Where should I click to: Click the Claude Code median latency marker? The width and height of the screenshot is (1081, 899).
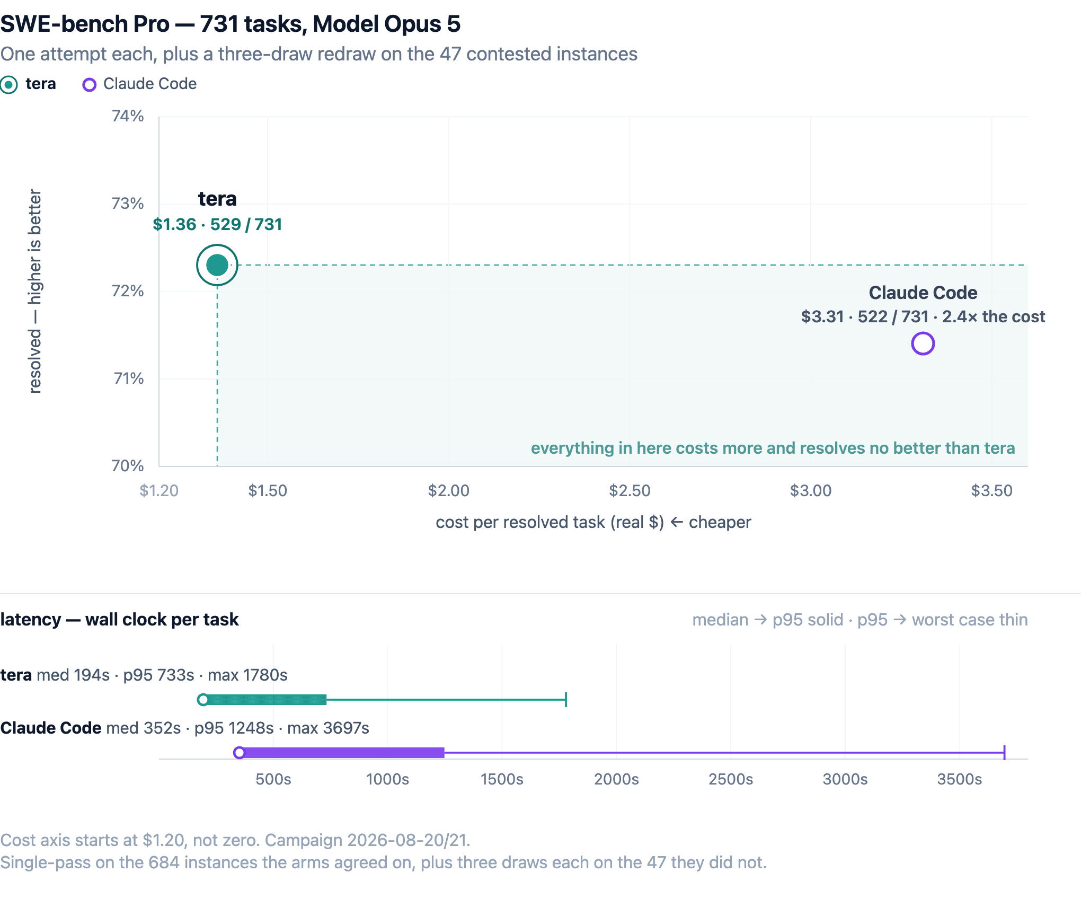tap(240, 753)
